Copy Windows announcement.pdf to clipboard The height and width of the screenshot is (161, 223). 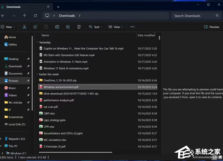point(35,27)
